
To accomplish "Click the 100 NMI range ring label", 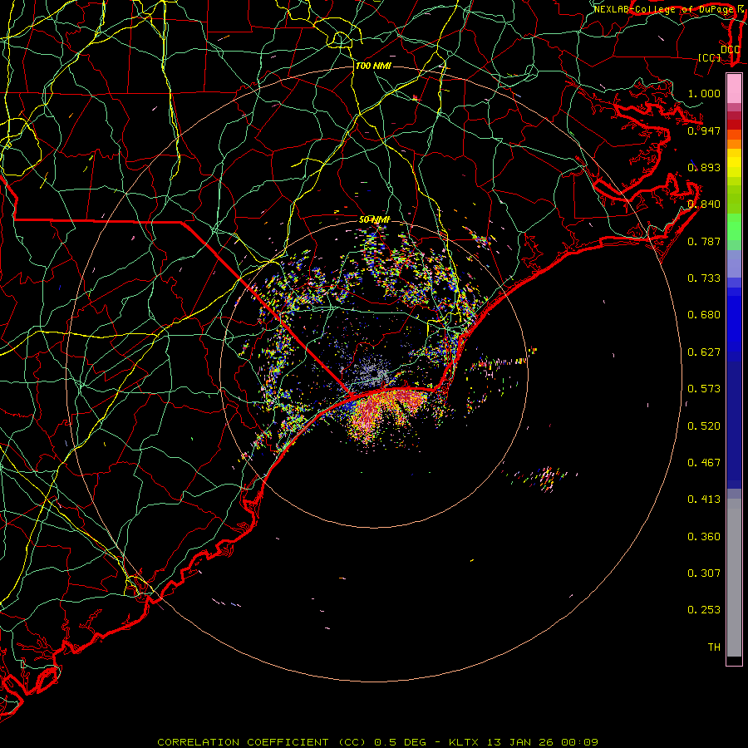I will coord(373,66).
